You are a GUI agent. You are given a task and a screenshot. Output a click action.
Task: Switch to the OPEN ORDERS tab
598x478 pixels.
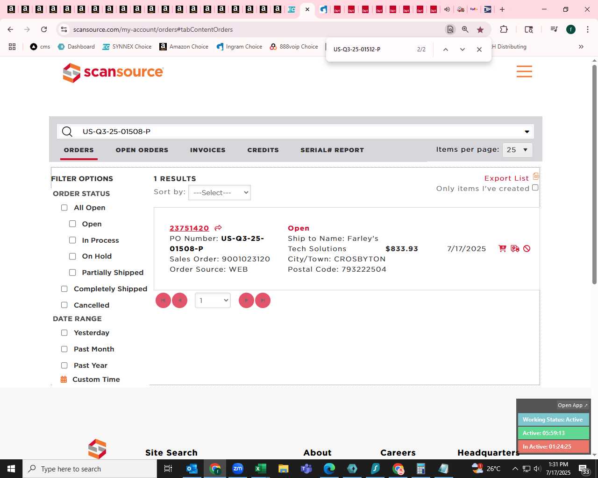coord(142,150)
